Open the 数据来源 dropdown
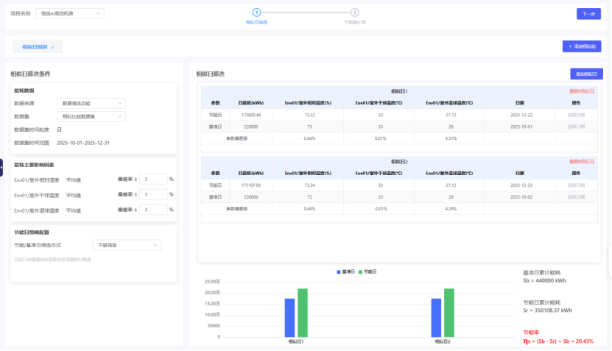 (x=91, y=103)
